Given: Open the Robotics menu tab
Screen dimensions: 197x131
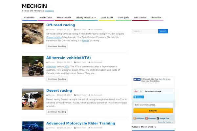Looking at the screenshot, I should click(156, 18).
